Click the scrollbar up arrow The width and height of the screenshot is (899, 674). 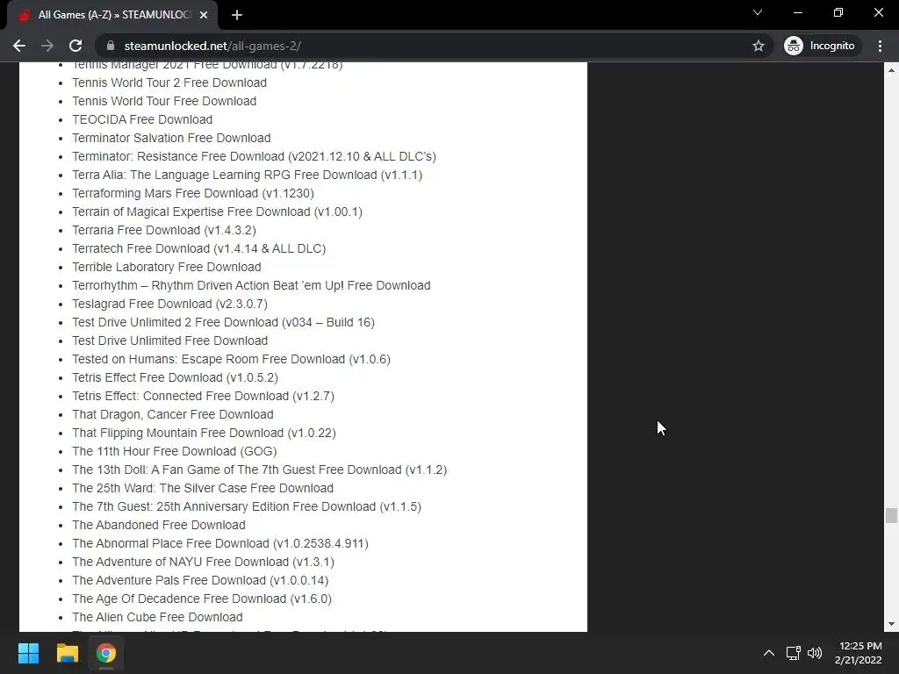click(x=891, y=70)
